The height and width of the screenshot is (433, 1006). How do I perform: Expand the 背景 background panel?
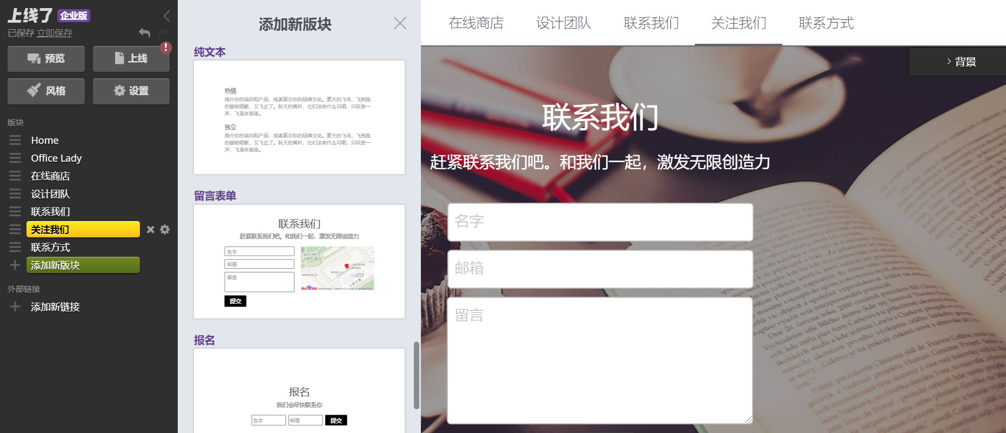tap(957, 62)
